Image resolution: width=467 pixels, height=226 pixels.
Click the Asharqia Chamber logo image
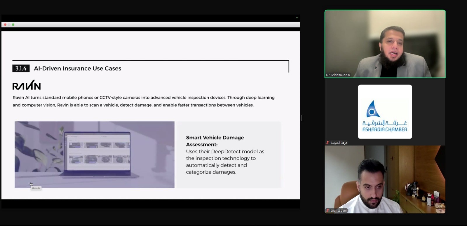coord(385,112)
